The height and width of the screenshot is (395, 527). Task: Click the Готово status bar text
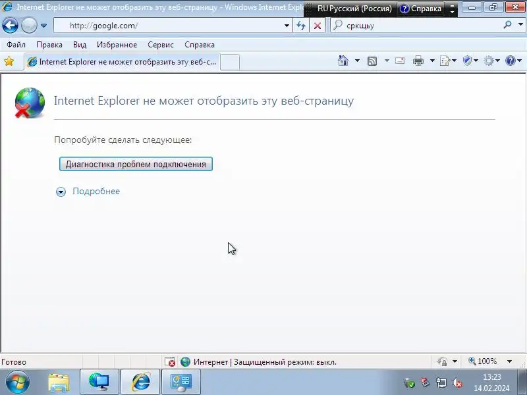(14, 362)
